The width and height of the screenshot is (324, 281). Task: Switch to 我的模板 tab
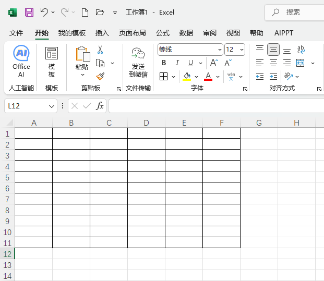(71, 33)
